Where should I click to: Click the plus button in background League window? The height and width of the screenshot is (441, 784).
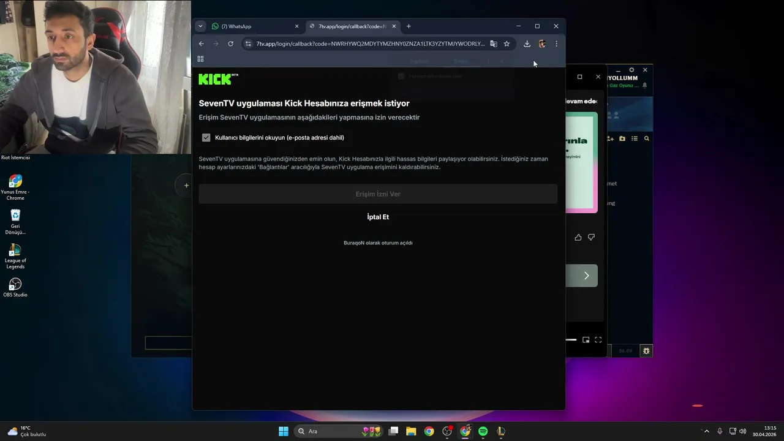186,186
